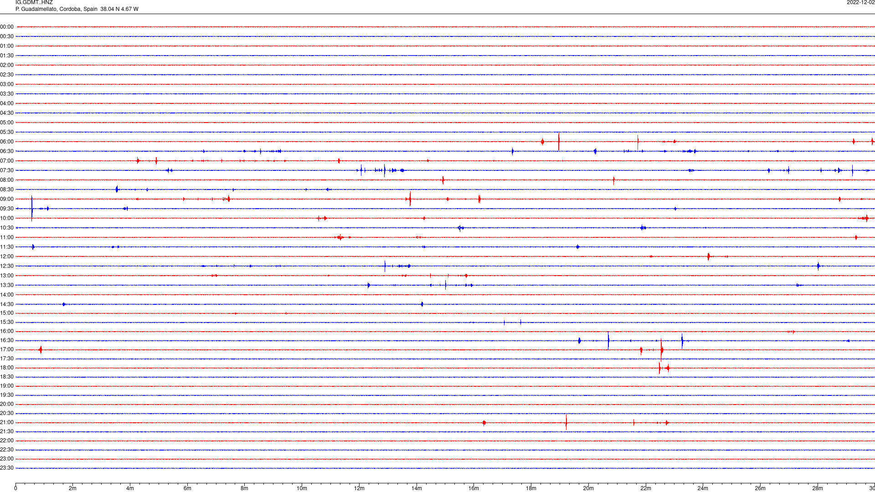Select the 04:00 time row label

pos(7,103)
